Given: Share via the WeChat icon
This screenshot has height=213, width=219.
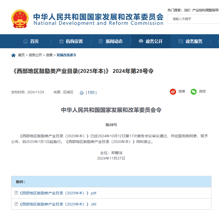Looking at the screenshot, I should (194, 92).
